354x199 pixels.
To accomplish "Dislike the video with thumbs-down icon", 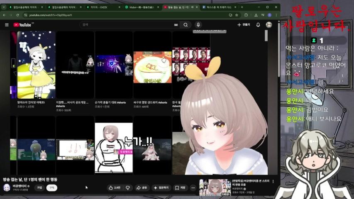I will pyautogui.click(x=128, y=188).
